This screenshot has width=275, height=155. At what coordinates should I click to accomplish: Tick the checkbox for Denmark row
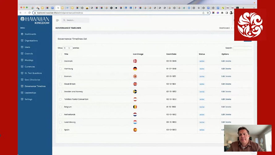point(60,61)
